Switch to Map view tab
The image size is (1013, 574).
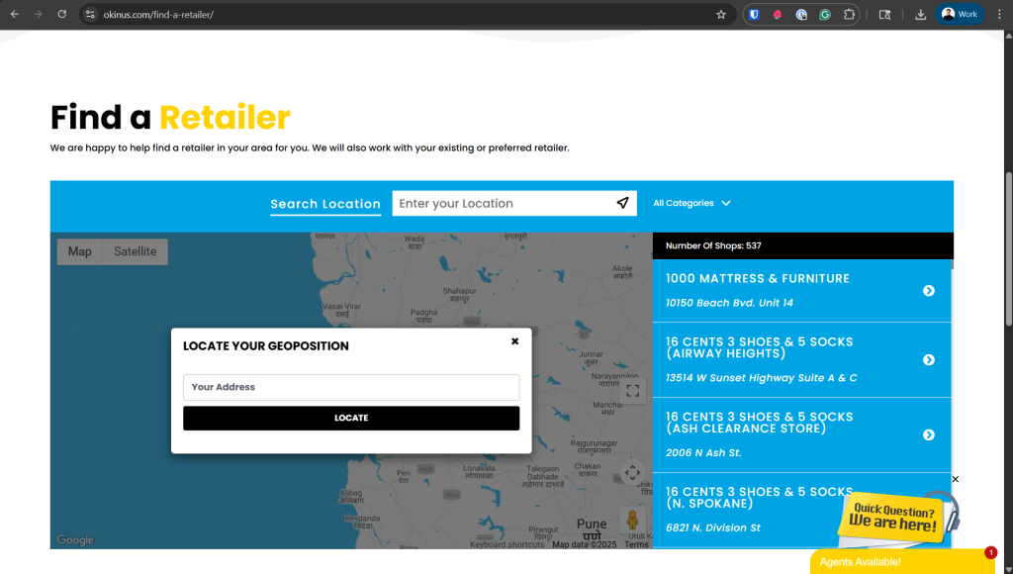click(79, 251)
